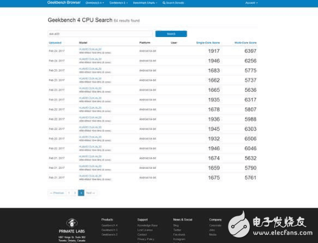Screen dimensions: 318x243
Task: Focus the CPU search input field
Action: [100, 34]
